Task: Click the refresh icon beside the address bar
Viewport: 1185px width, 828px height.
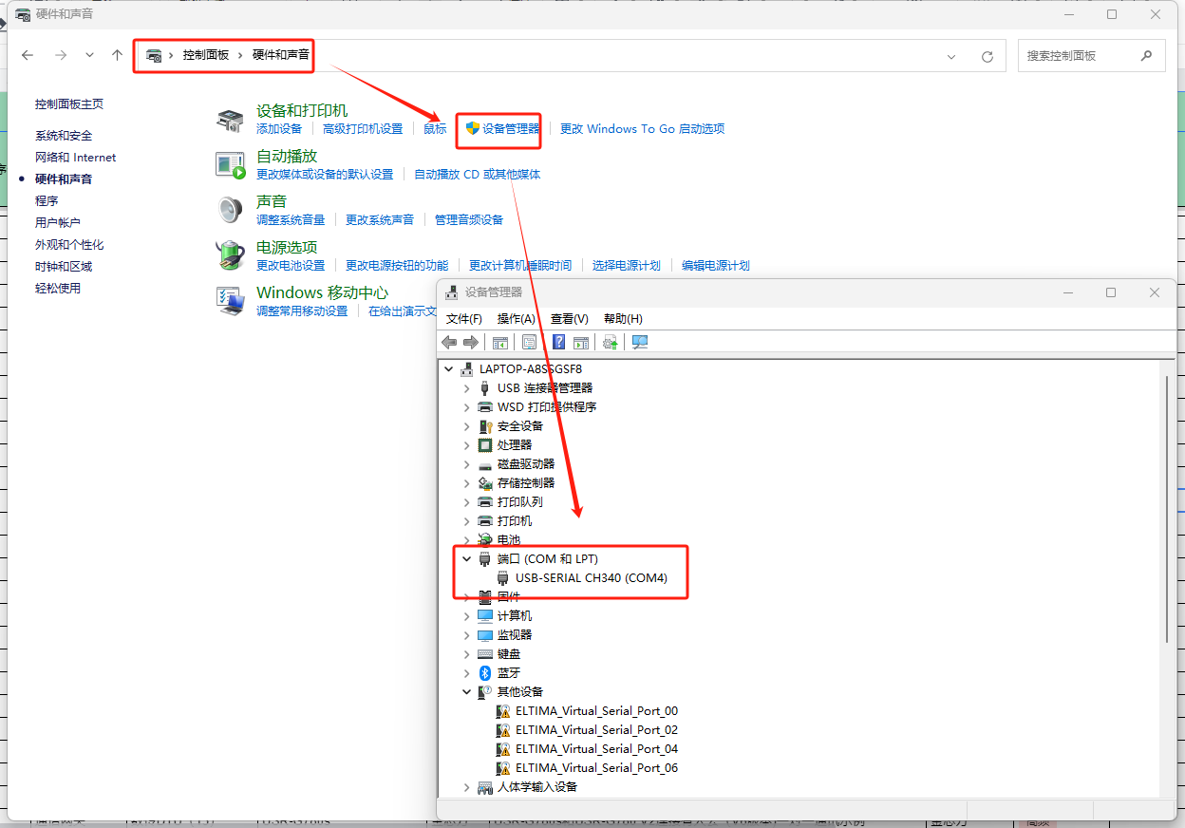Action: [x=987, y=56]
